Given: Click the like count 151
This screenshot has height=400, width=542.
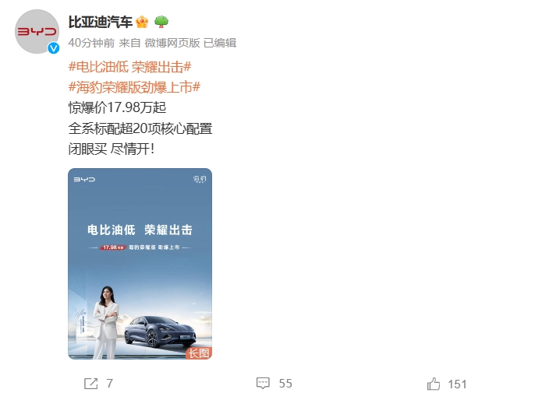Looking at the screenshot, I should [x=457, y=384].
